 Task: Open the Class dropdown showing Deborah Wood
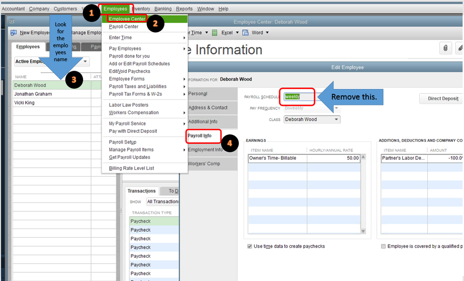point(336,119)
